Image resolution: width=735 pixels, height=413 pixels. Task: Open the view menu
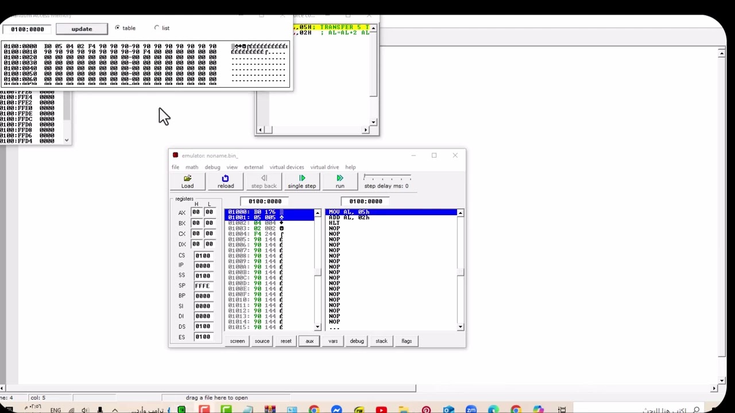click(232, 167)
